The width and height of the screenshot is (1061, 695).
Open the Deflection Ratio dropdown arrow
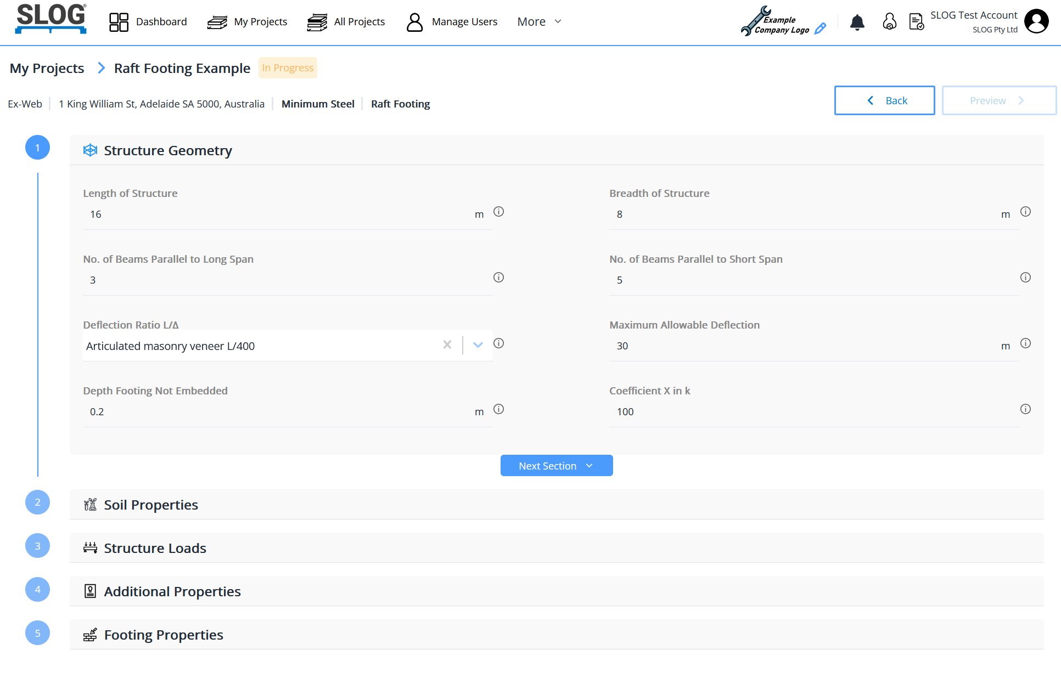[478, 345]
